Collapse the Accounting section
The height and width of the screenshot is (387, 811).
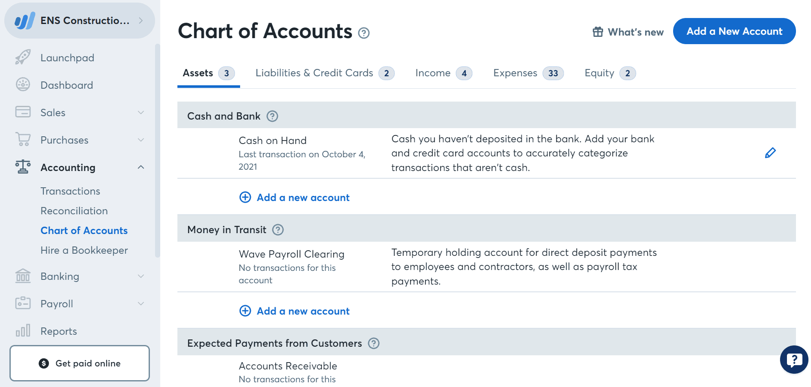[141, 167]
